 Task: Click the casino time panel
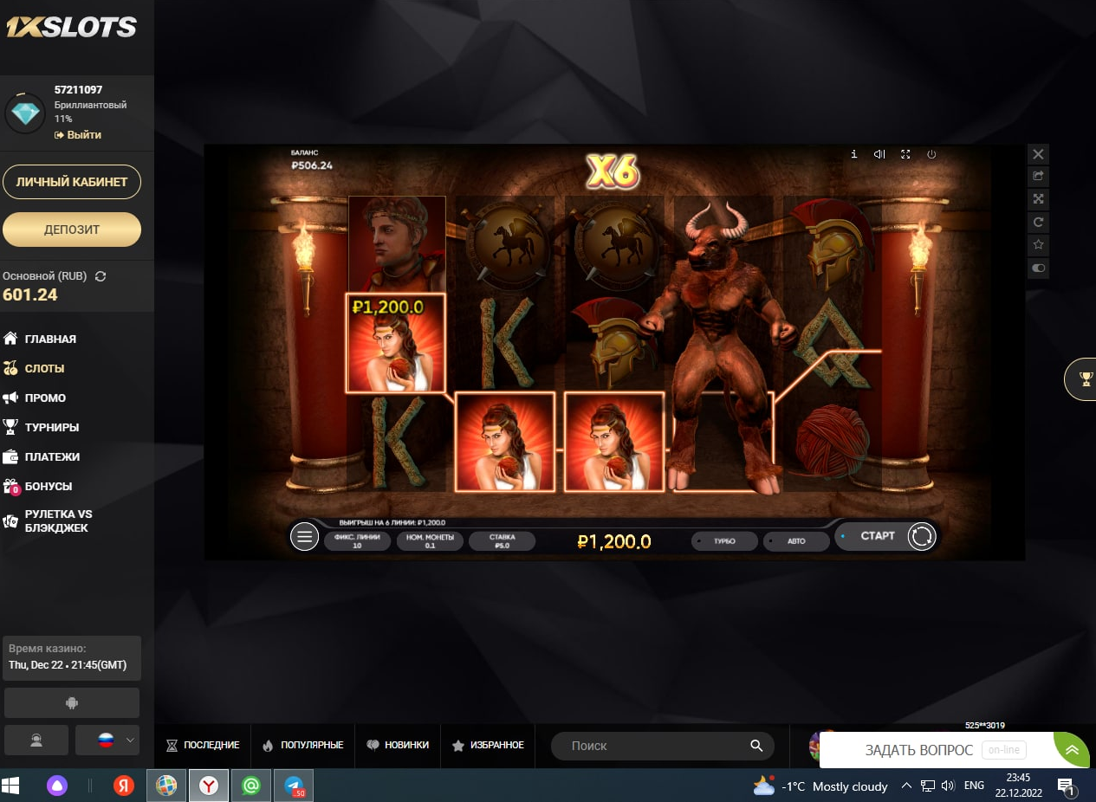72,658
